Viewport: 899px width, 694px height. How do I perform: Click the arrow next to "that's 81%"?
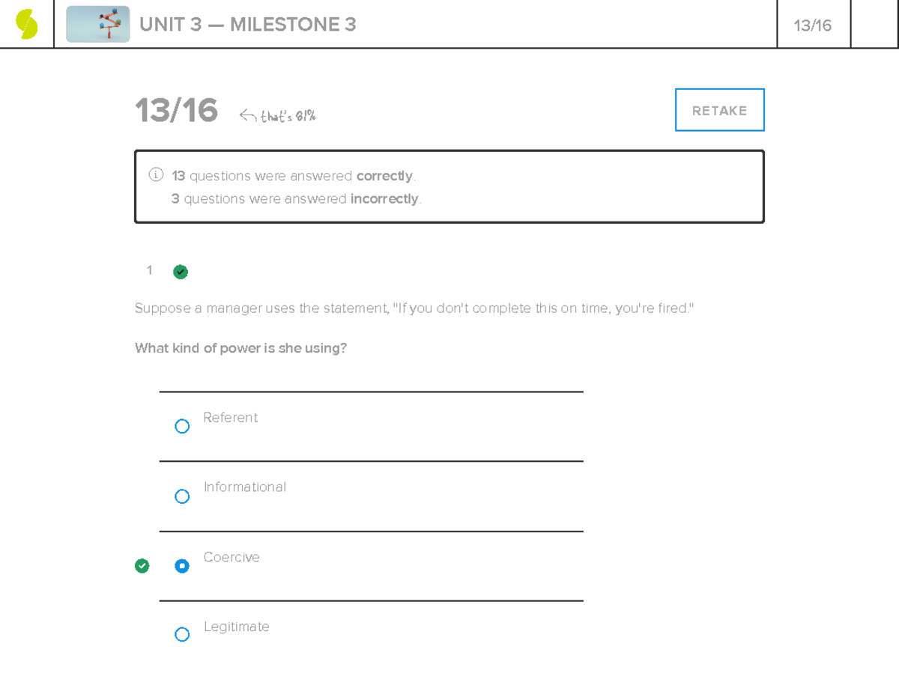(x=248, y=115)
